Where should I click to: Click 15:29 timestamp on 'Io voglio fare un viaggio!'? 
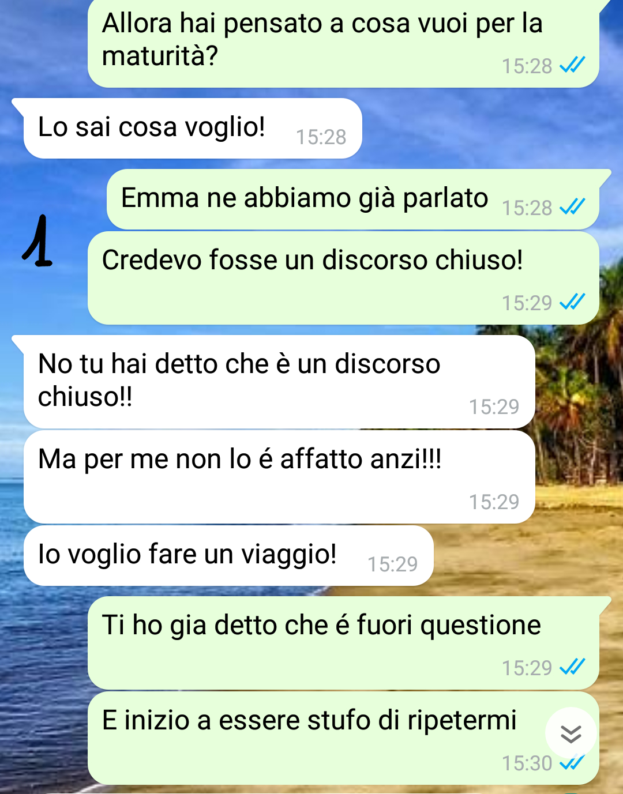pos(393,565)
